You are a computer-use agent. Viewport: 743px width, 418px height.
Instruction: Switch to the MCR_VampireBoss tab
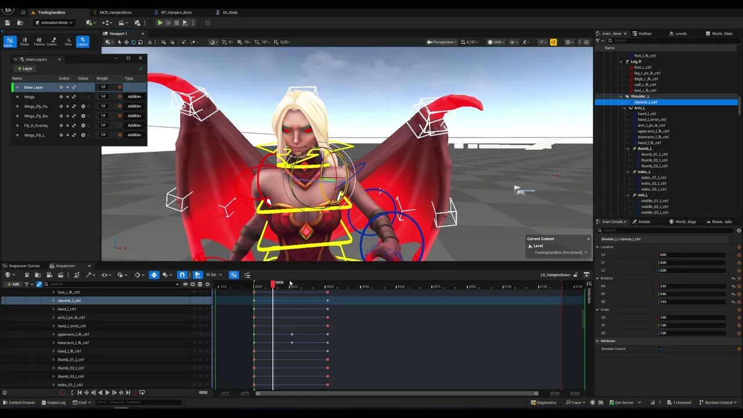pyautogui.click(x=116, y=12)
